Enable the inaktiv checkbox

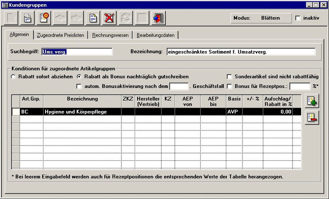pos(298,18)
